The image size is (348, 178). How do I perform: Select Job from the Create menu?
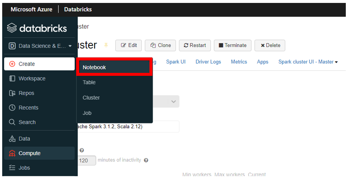(114, 113)
